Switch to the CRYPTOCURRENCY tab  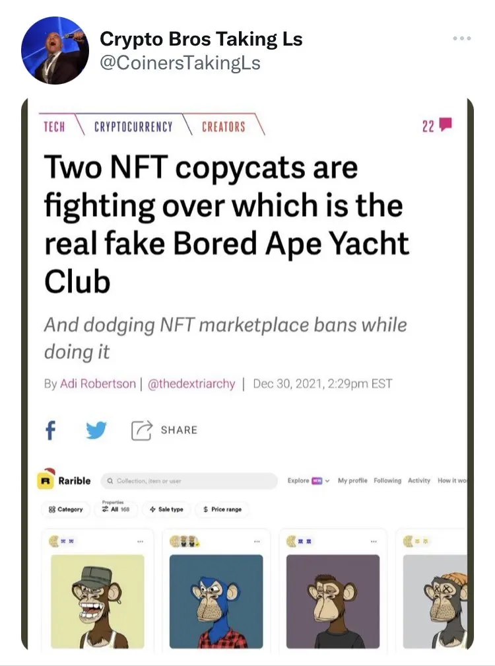133,126
